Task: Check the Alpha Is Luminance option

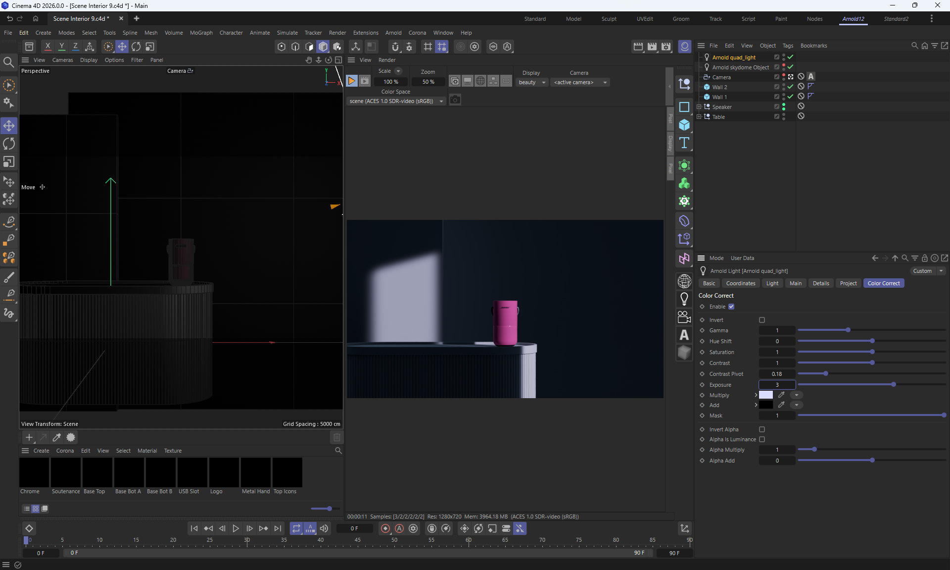Action: [x=762, y=439]
